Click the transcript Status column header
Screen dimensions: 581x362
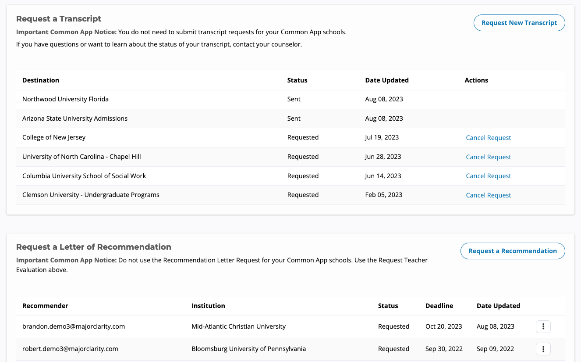coord(297,80)
